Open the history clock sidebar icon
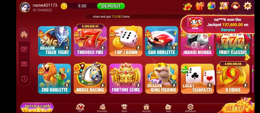The width and height of the screenshot is (260, 113). tap(24, 79)
